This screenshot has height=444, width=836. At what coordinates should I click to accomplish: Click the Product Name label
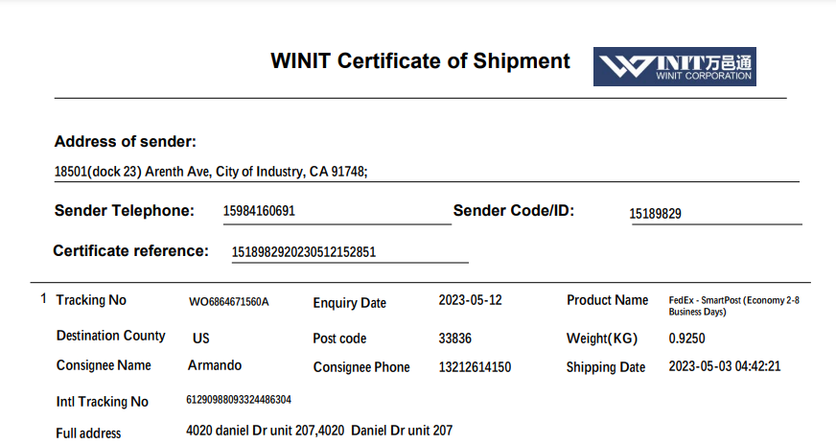point(607,300)
